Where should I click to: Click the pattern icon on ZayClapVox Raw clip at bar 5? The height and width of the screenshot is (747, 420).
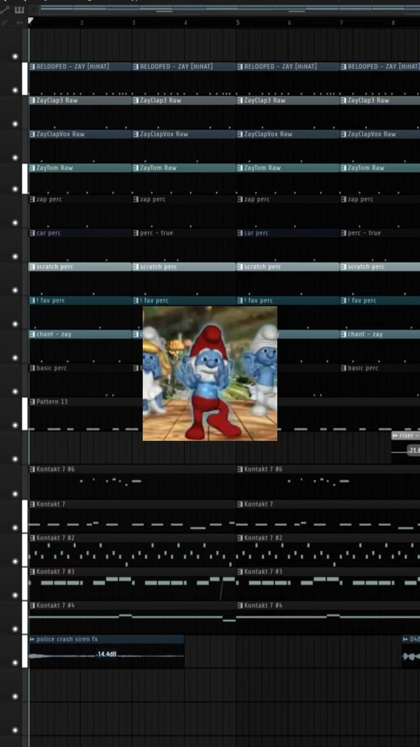click(x=240, y=134)
